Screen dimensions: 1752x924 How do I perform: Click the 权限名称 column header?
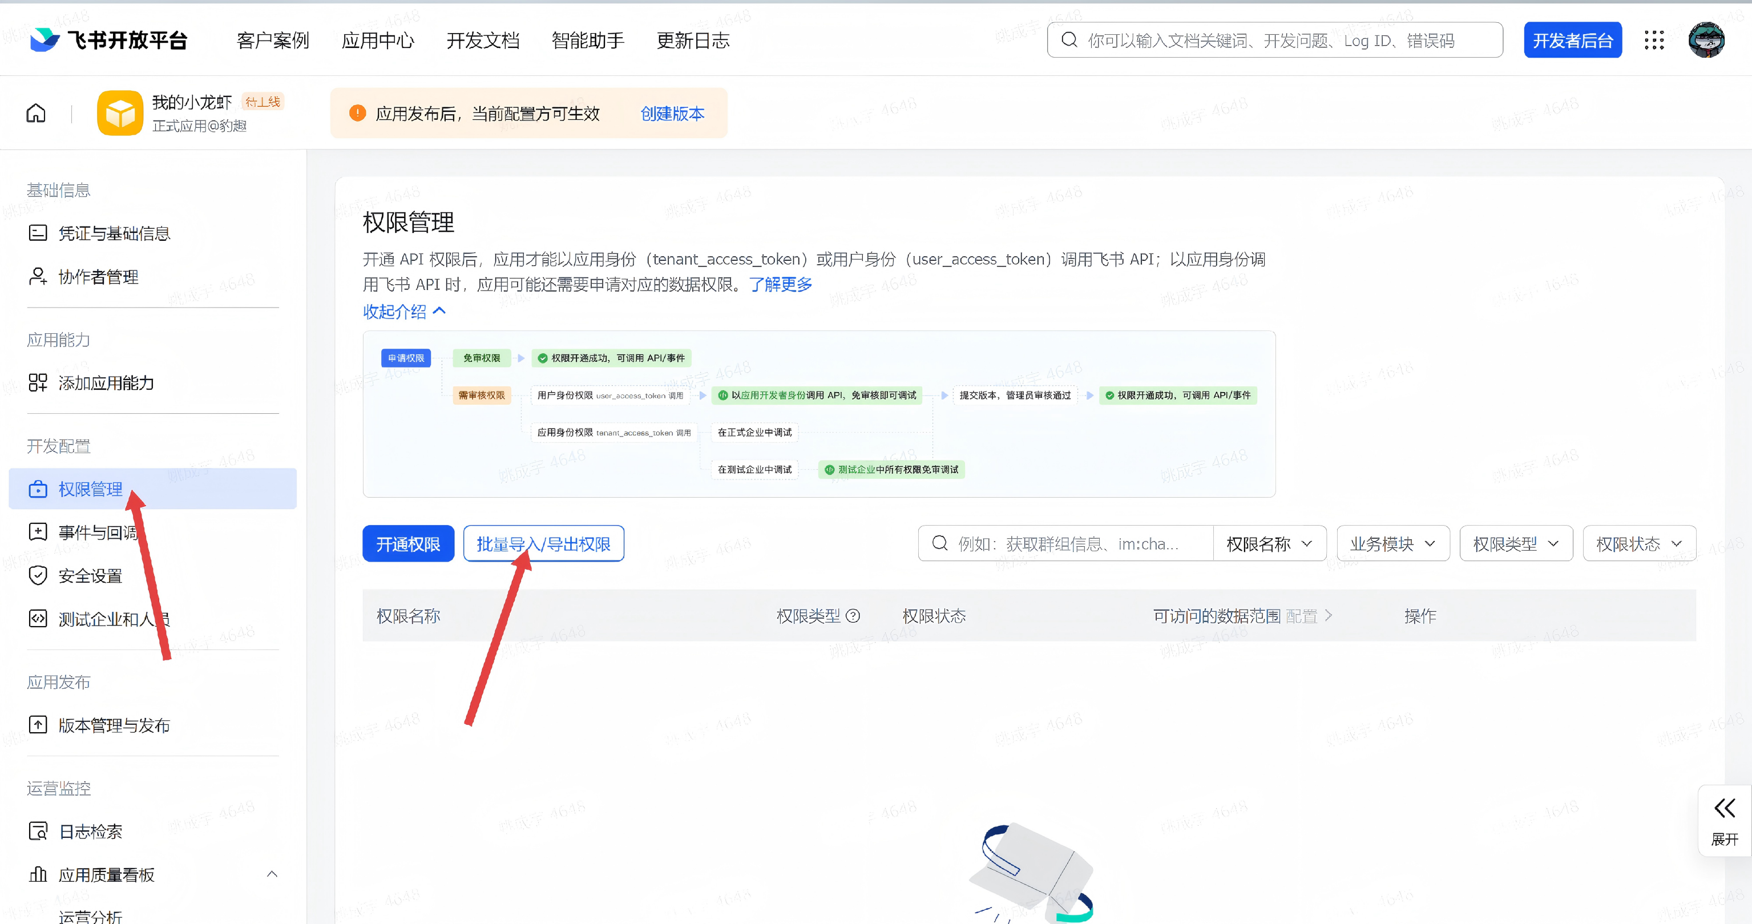(x=408, y=616)
